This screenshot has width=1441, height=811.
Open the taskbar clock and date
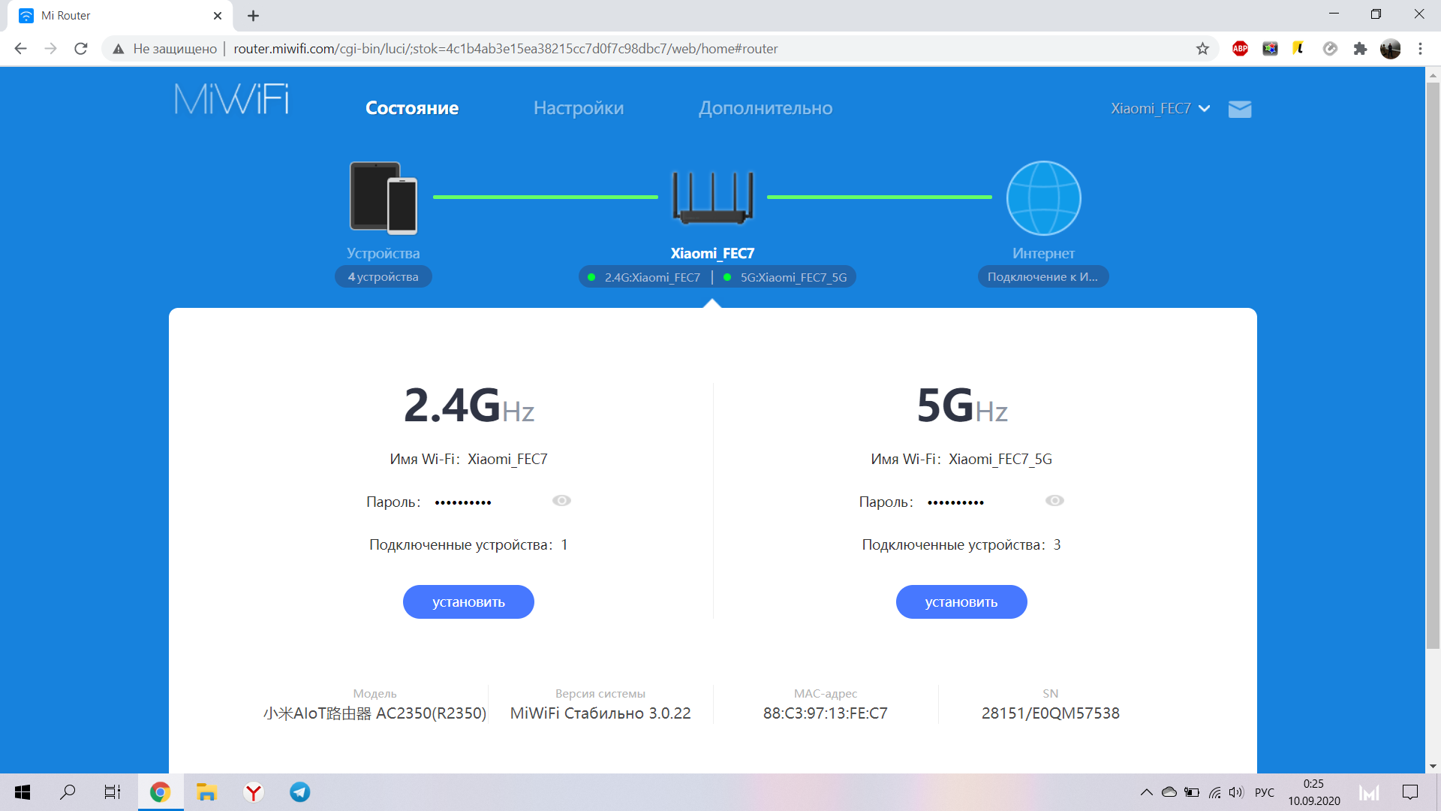point(1314,792)
